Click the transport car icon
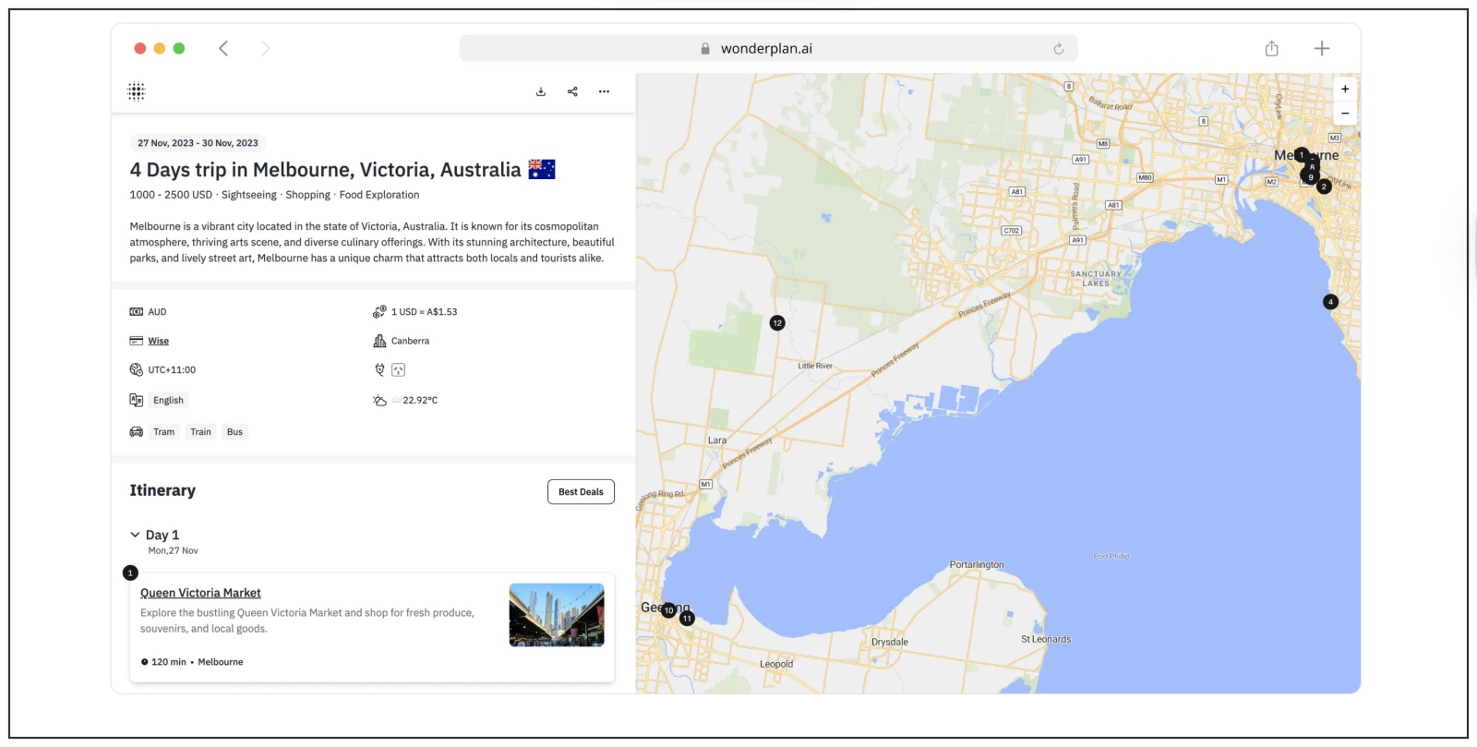The image size is (1477, 747). (x=137, y=432)
